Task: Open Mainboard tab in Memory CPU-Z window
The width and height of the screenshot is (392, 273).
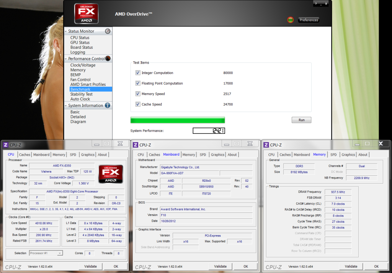Action: coord(302,155)
